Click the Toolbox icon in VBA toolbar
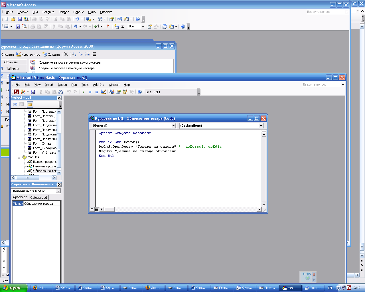This screenshot has height=292, width=365. click(131, 92)
